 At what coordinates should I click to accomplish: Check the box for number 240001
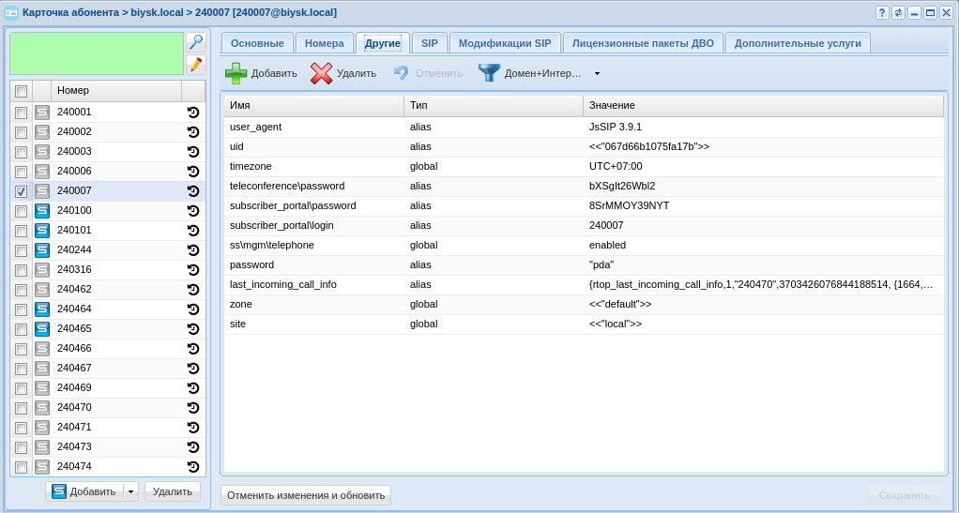coord(21,113)
